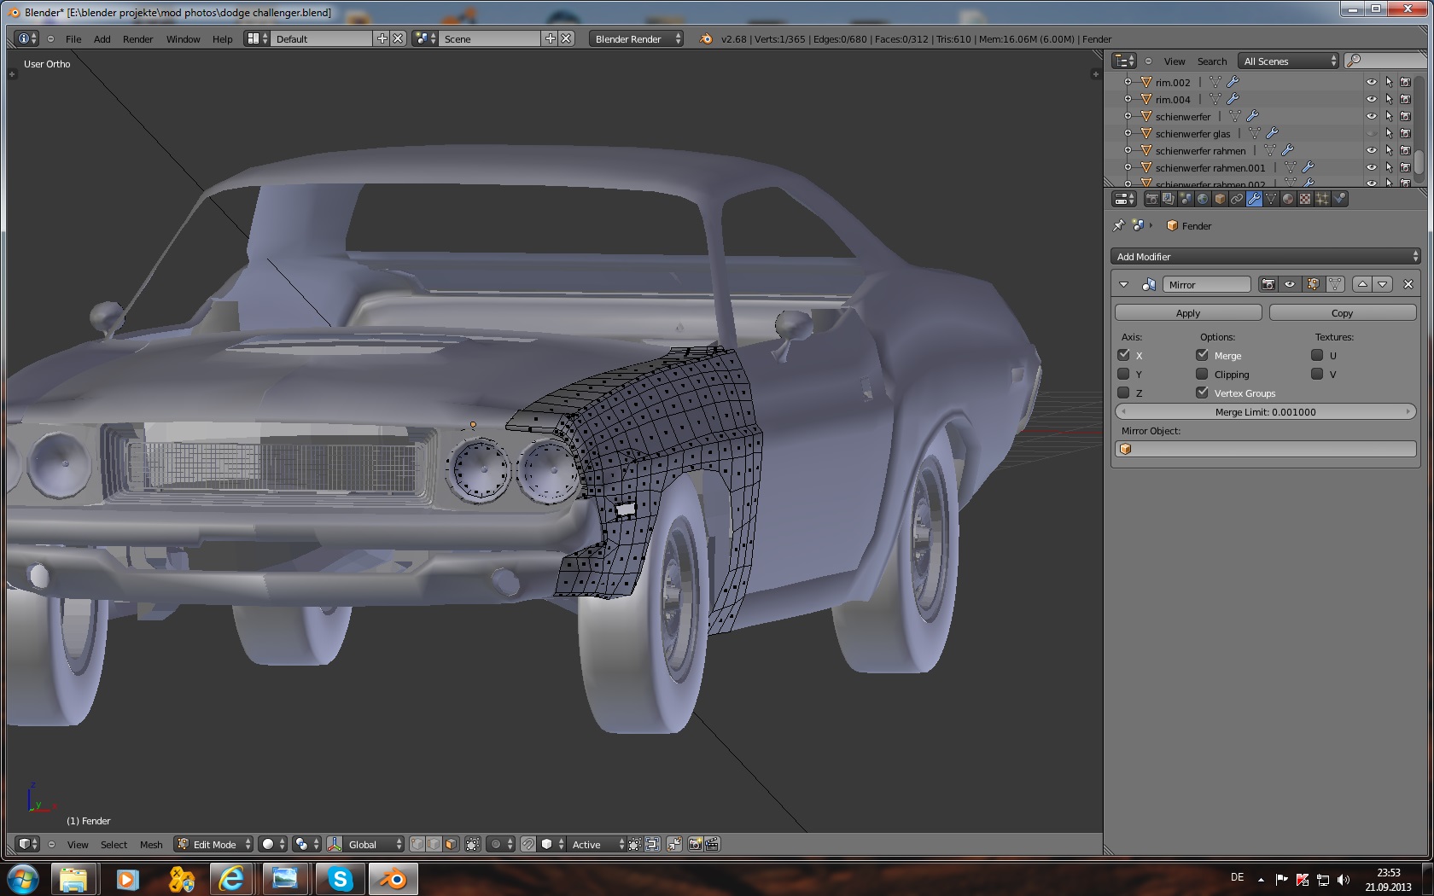Open the Material properties sphere tab
This screenshot has height=896, width=1434.
click(x=1288, y=199)
